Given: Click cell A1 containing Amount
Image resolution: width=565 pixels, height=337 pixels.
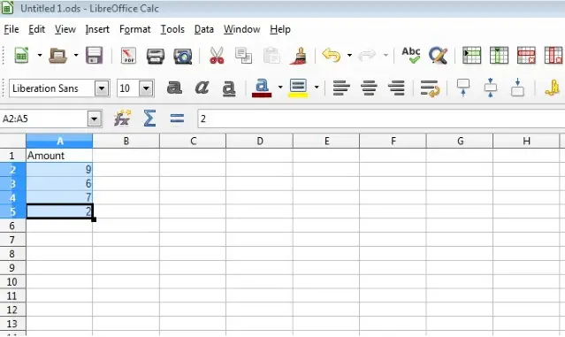Looking at the screenshot, I should tap(59, 156).
